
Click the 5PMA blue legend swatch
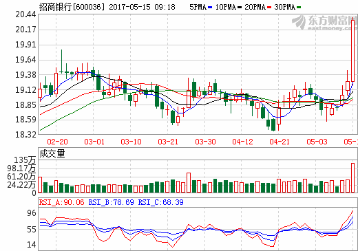[210, 8]
